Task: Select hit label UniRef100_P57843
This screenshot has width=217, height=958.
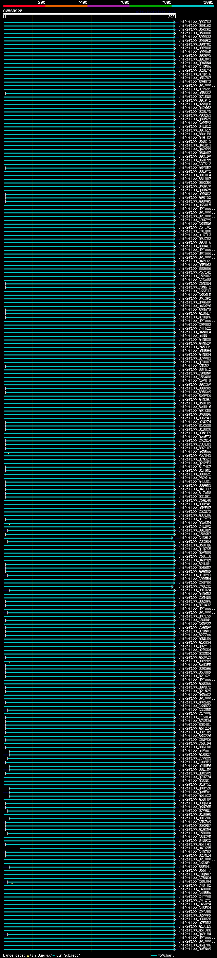Action: pyautogui.click(x=195, y=456)
